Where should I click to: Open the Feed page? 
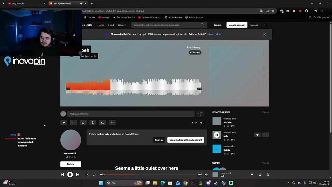(x=111, y=25)
